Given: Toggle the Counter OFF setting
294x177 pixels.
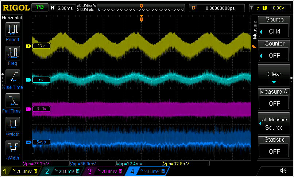Looking at the screenshot, I should click(x=274, y=51).
